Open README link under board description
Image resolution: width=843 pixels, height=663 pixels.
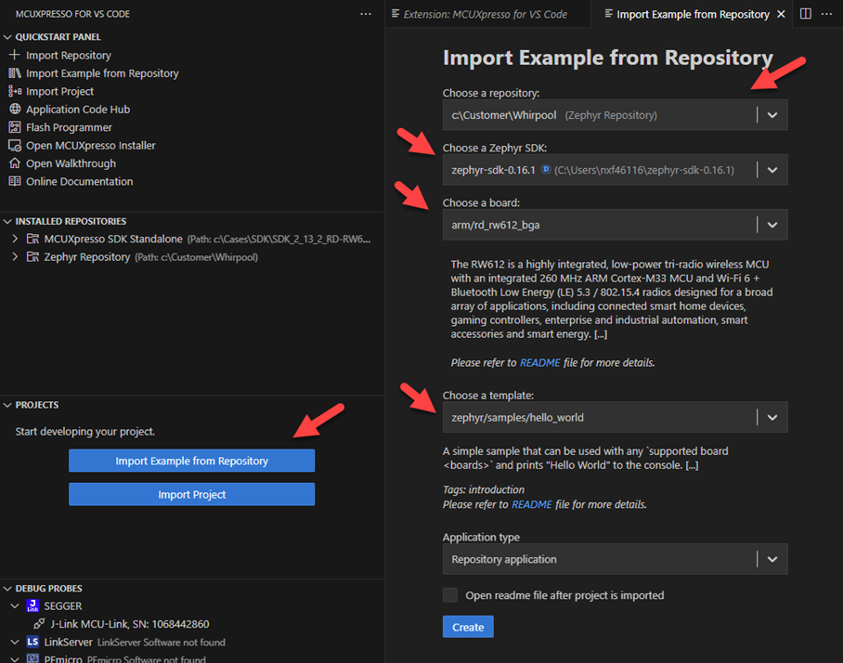(x=538, y=363)
